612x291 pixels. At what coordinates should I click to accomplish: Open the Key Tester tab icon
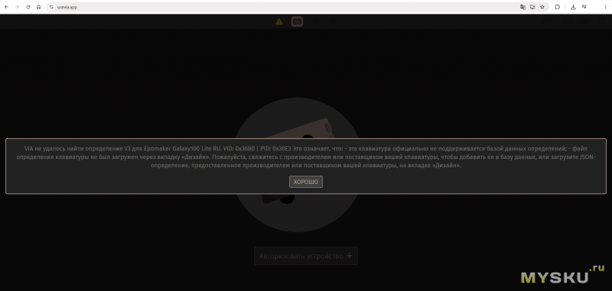[x=315, y=22]
